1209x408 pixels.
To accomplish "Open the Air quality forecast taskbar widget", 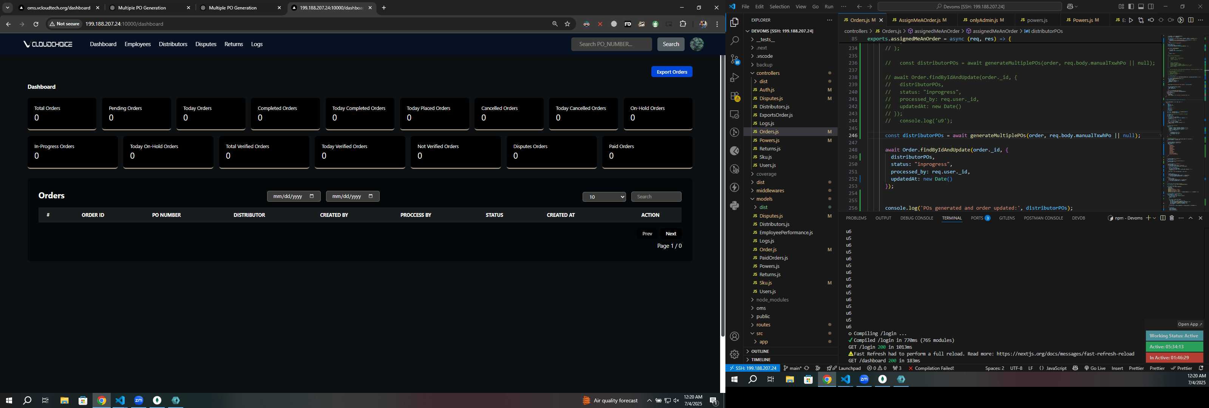I will pos(610,400).
